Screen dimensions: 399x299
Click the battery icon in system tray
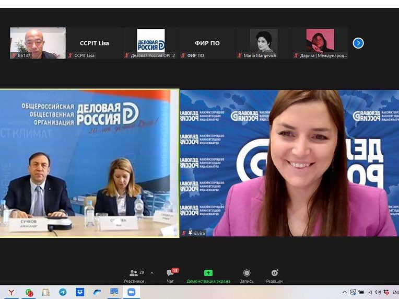(x=361, y=292)
